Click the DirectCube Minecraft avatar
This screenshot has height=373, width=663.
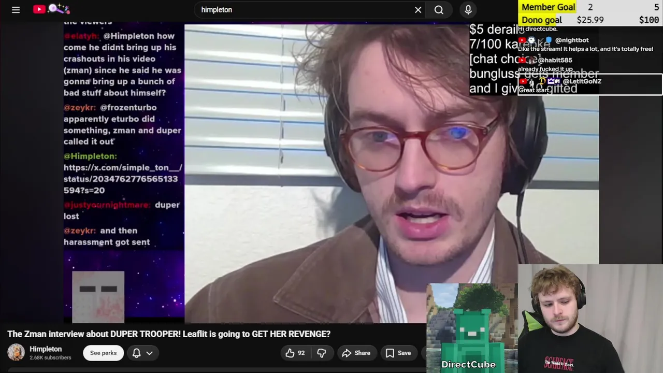pyautogui.click(x=472, y=327)
